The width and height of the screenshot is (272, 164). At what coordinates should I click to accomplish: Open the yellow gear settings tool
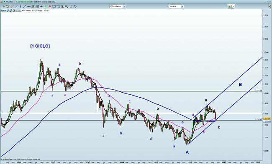8,6
